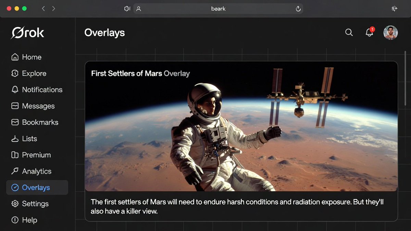Click the Home house icon
This screenshot has width=411, height=231.
click(x=15, y=57)
